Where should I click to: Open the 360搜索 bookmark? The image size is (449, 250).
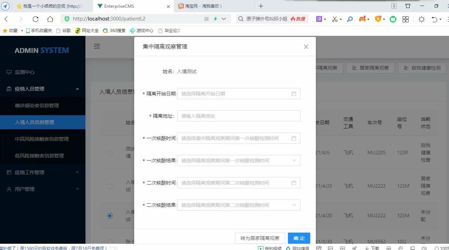coord(114,31)
